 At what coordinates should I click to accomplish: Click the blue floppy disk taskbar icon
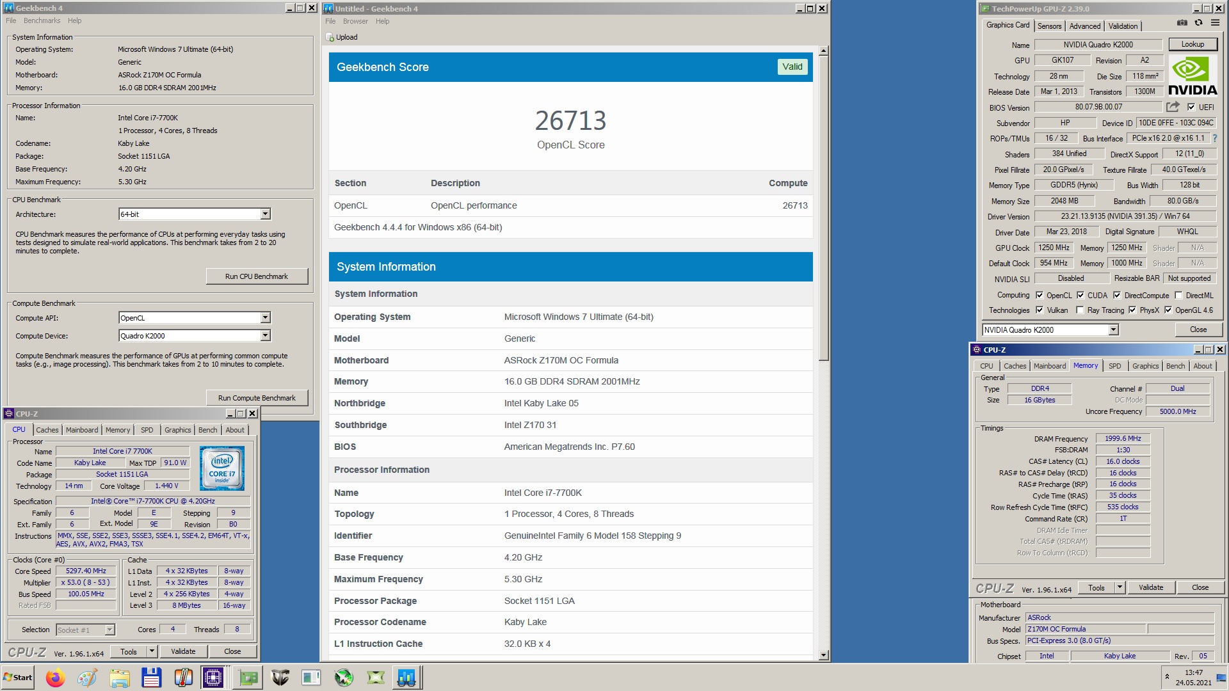click(x=151, y=678)
